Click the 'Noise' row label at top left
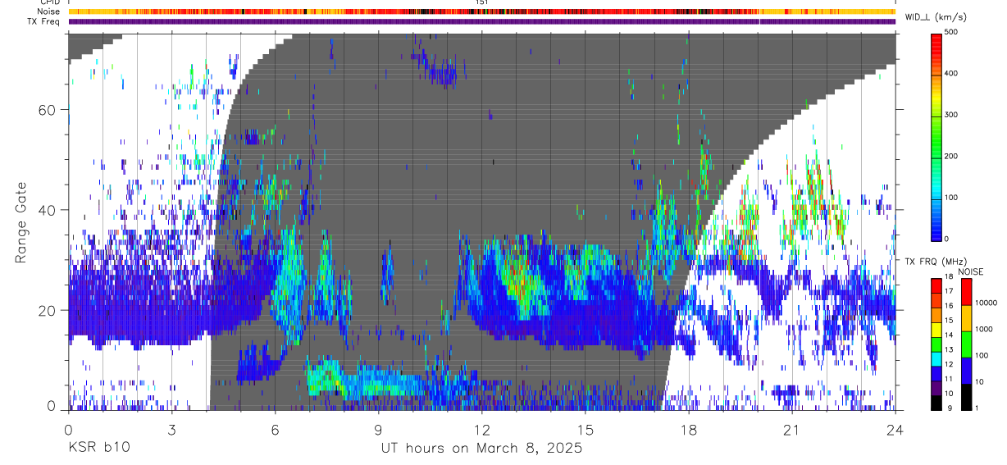Screen dimensions: 1007x465 pyautogui.click(x=49, y=11)
